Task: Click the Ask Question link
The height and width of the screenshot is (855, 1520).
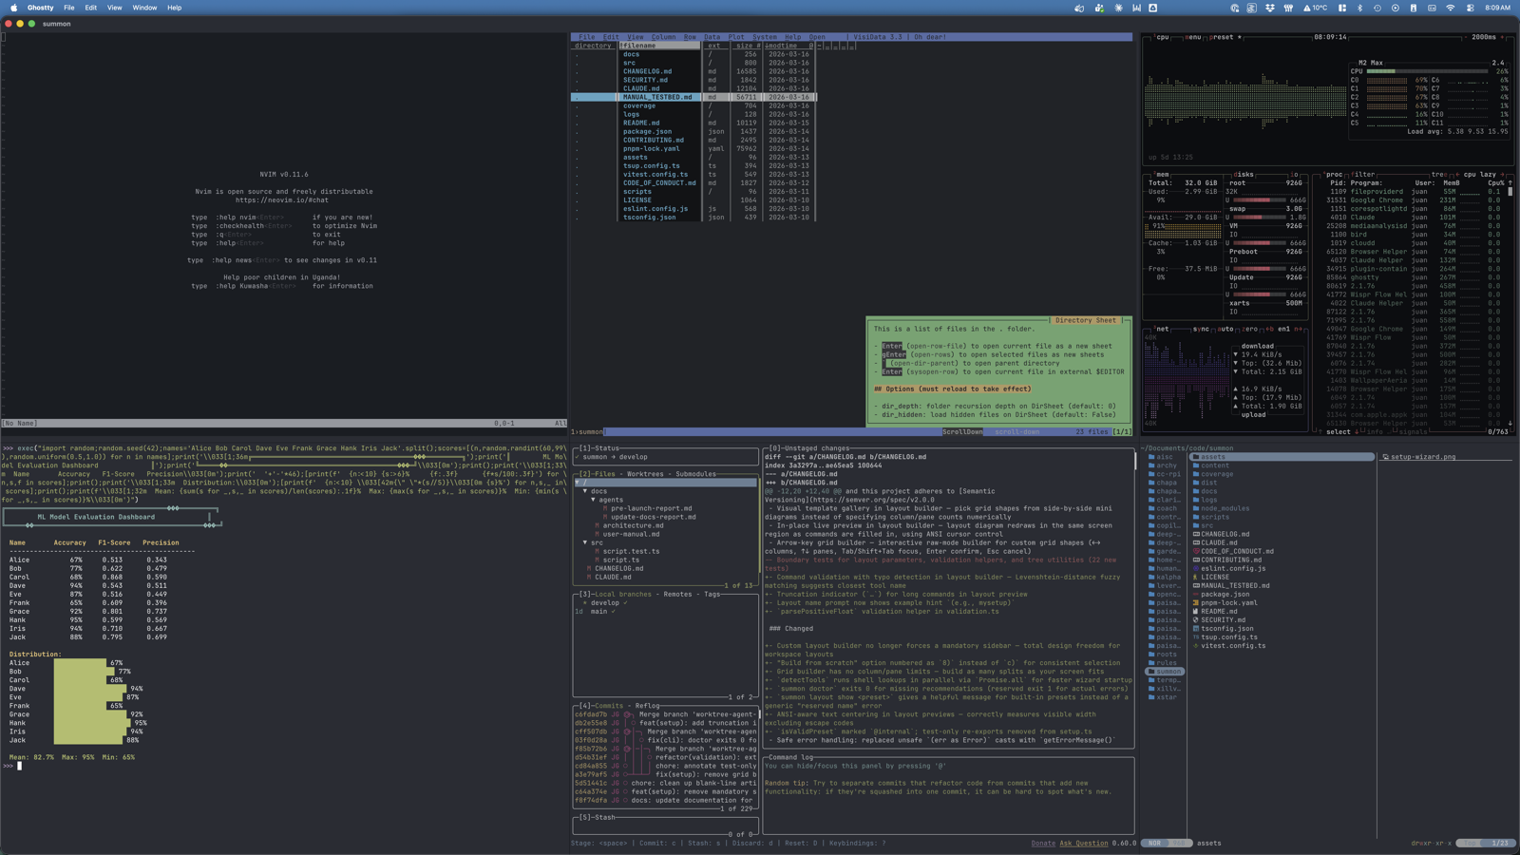Action: (x=1084, y=844)
